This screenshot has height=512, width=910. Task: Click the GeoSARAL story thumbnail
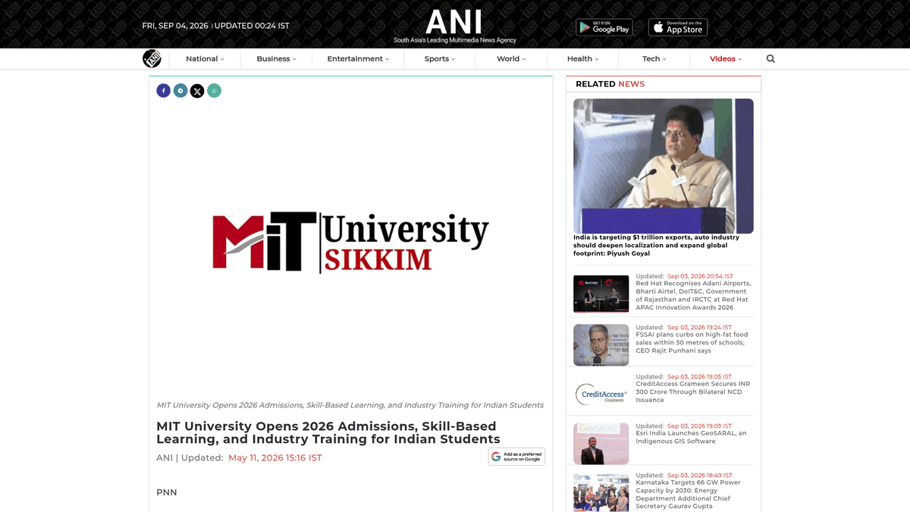(601, 444)
